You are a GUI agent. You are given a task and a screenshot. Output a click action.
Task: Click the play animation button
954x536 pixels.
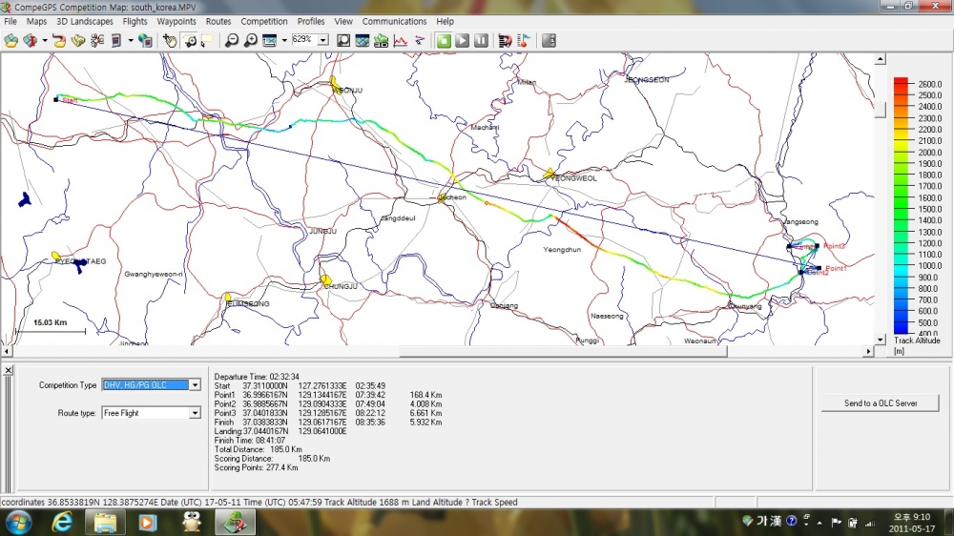pyautogui.click(x=463, y=41)
